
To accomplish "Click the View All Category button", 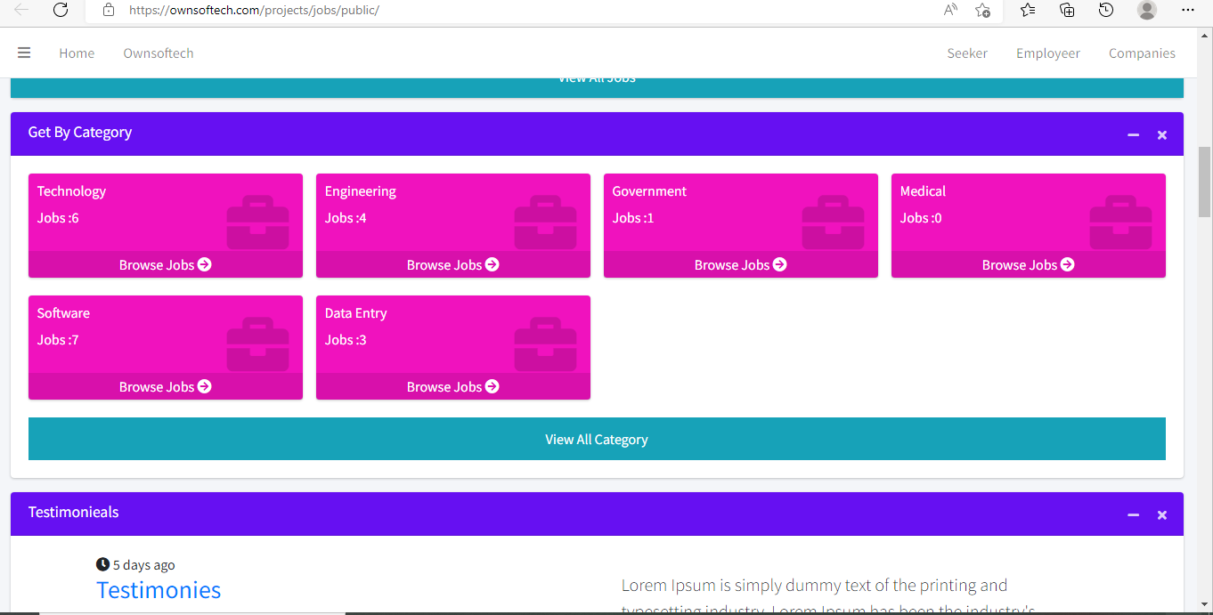I will point(597,440).
